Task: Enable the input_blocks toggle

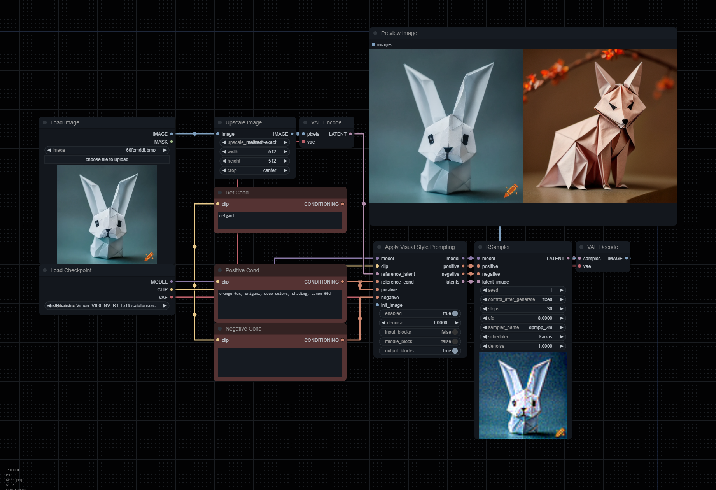Action: click(x=420, y=332)
